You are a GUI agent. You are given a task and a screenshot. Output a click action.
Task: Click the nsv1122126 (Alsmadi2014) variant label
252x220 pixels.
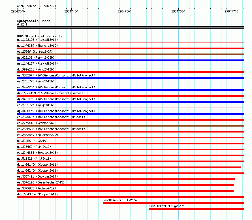coord(37,40)
